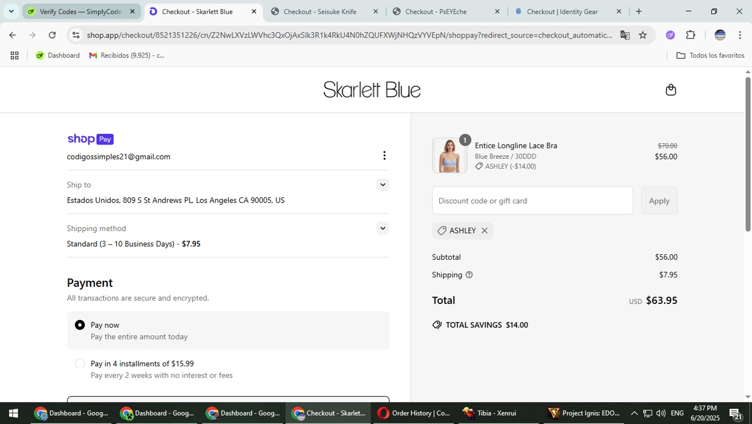Image resolution: width=752 pixels, height=424 pixels.
Task: Open the Chrome profile avatar
Action: coord(720,35)
